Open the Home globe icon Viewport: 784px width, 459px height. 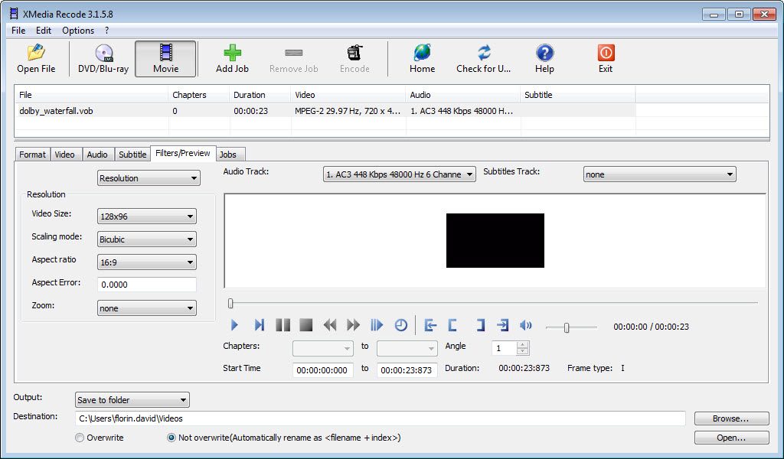pyautogui.click(x=422, y=59)
